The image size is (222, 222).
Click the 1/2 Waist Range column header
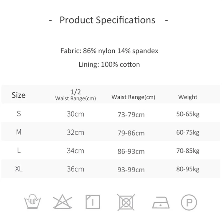[x=75, y=95]
